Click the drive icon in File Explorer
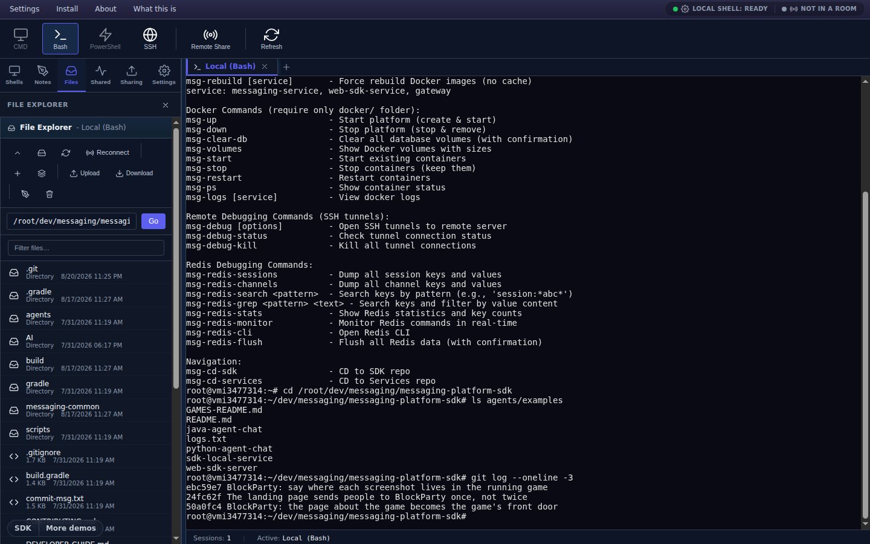Viewport: 870px width, 544px height. click(42, 153)
